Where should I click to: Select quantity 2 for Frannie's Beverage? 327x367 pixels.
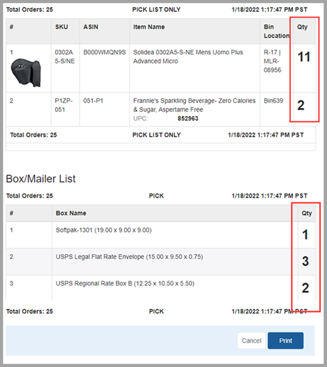301,106
